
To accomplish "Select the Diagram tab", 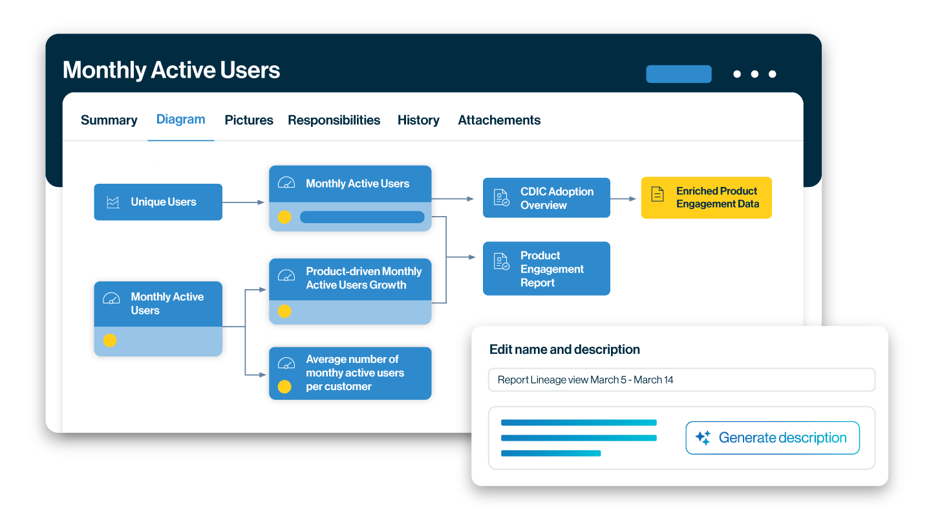I will (181, 120).
